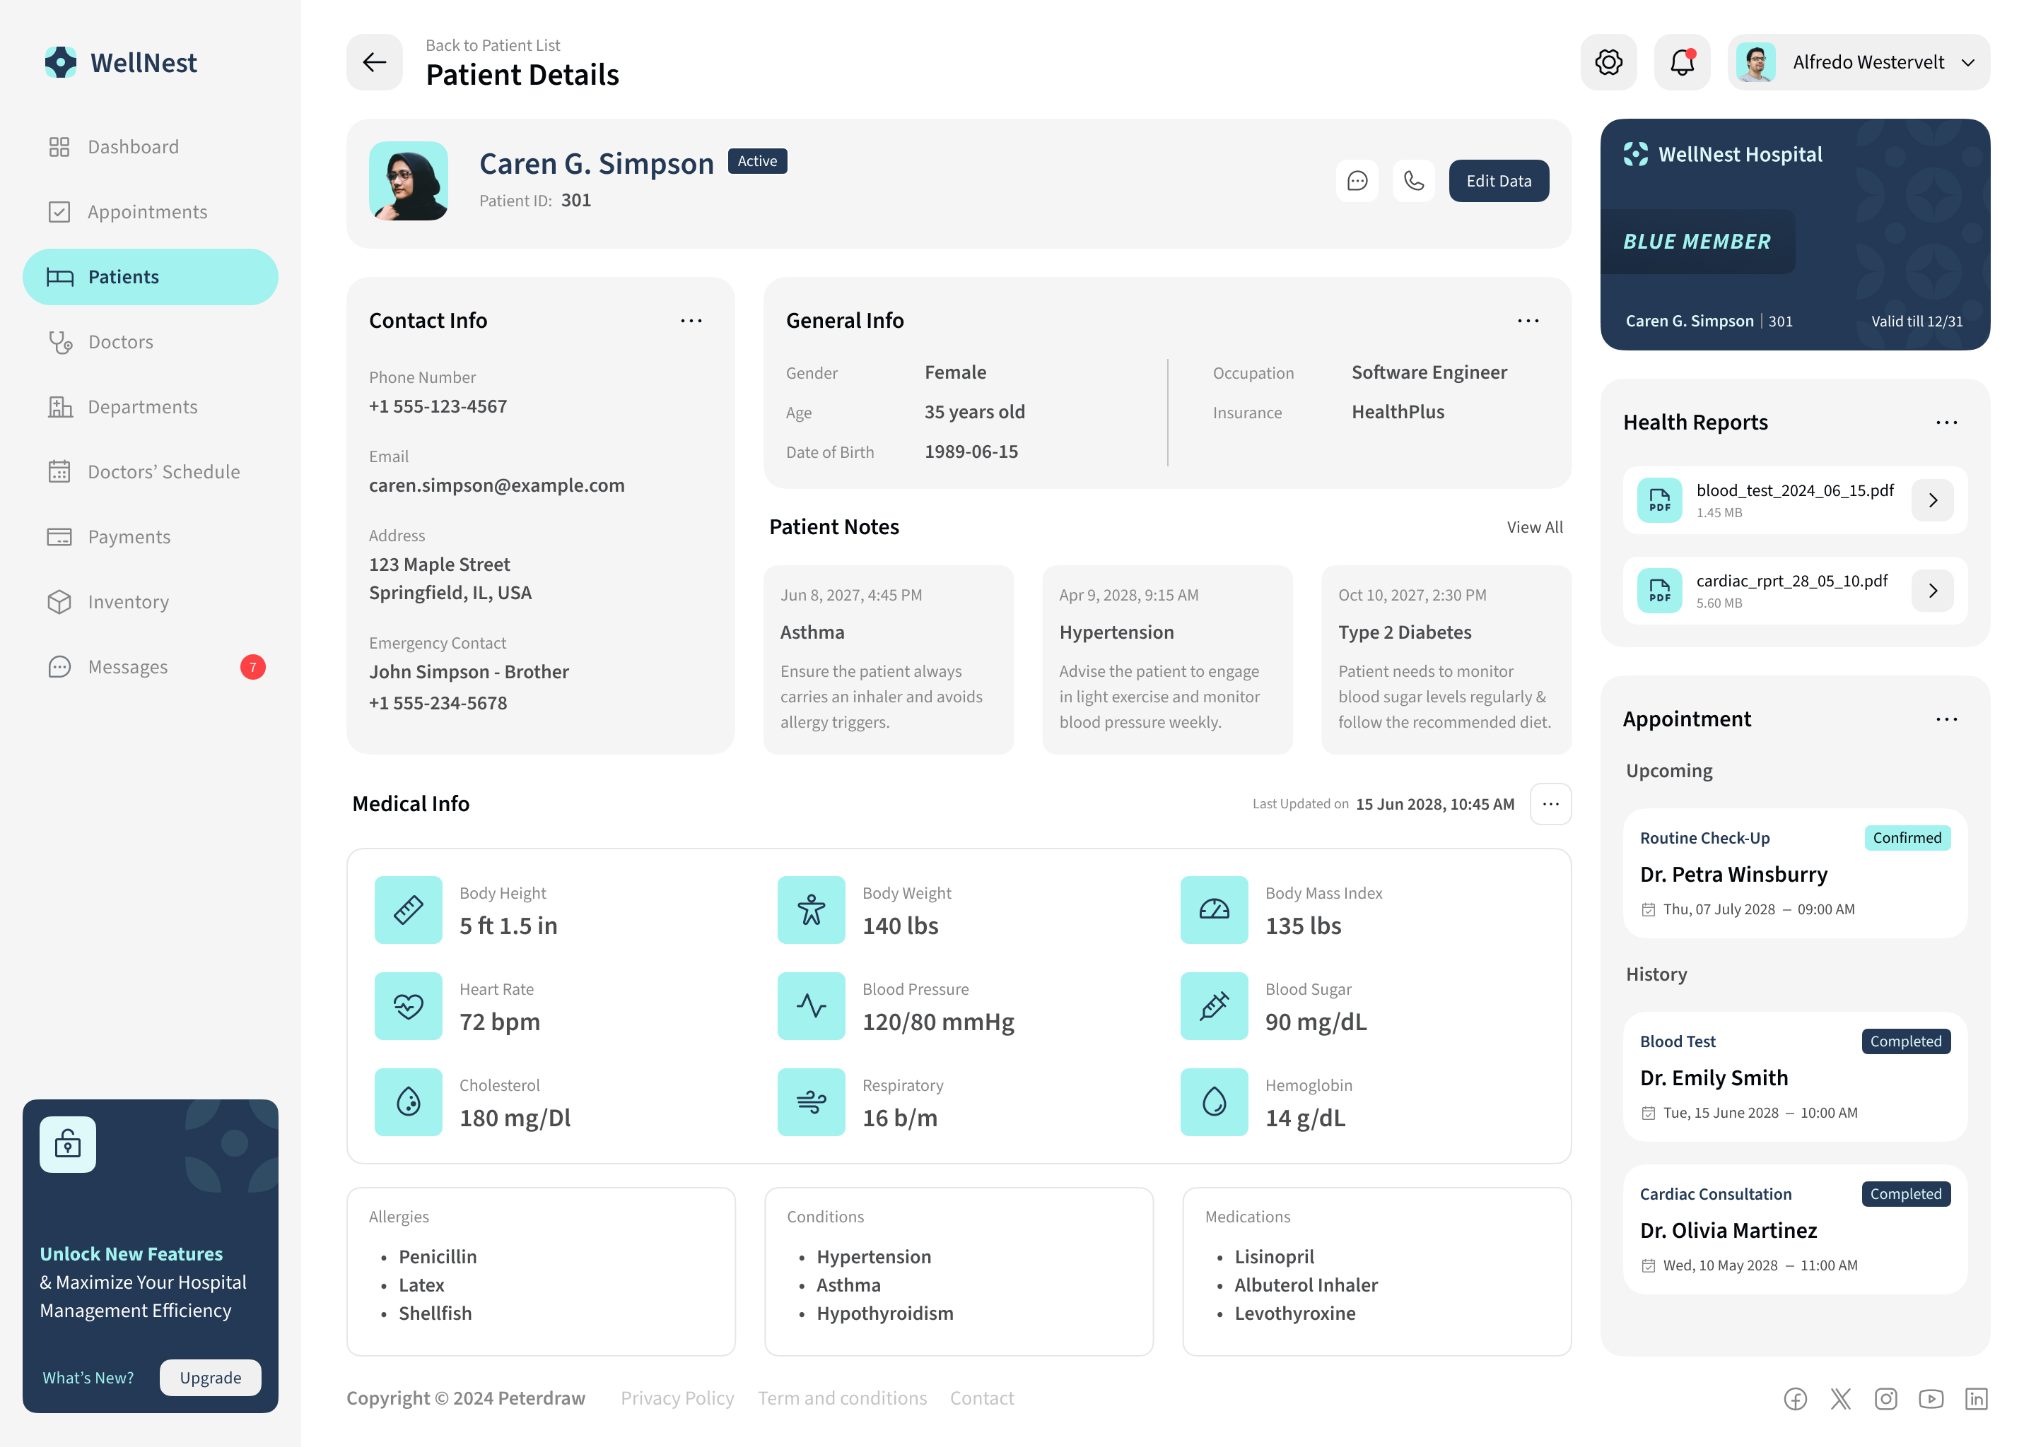This screenshot has width=2036, height=1447.
Task: Open the Instagram icon in the footer
Action: click(x=1886, y=1399)
